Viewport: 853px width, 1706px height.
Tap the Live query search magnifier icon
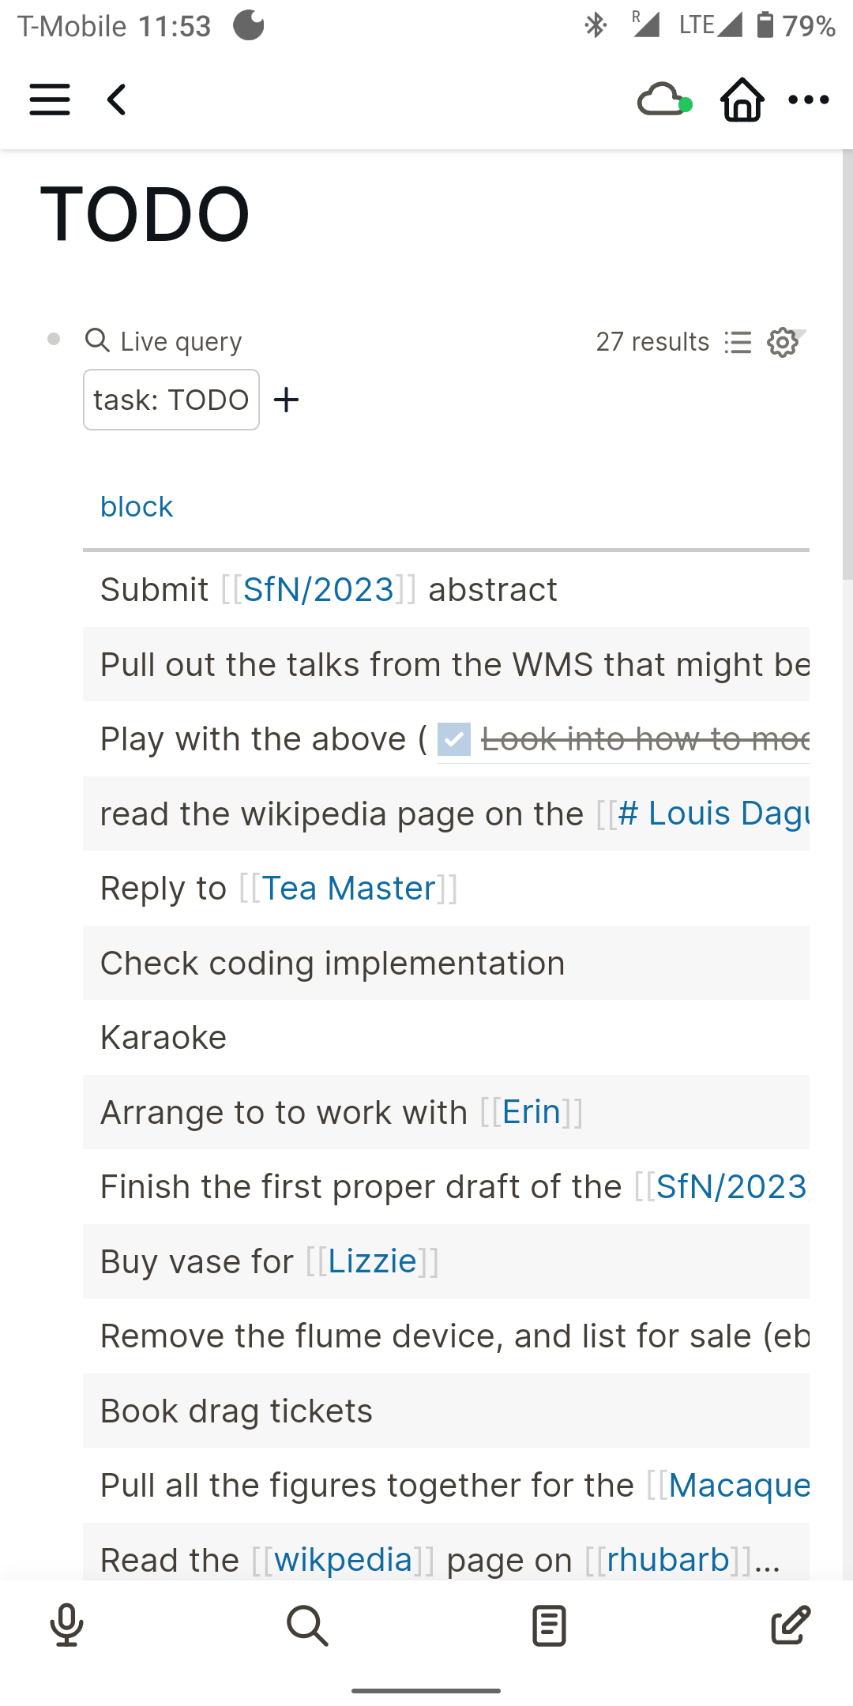[97, 340]
